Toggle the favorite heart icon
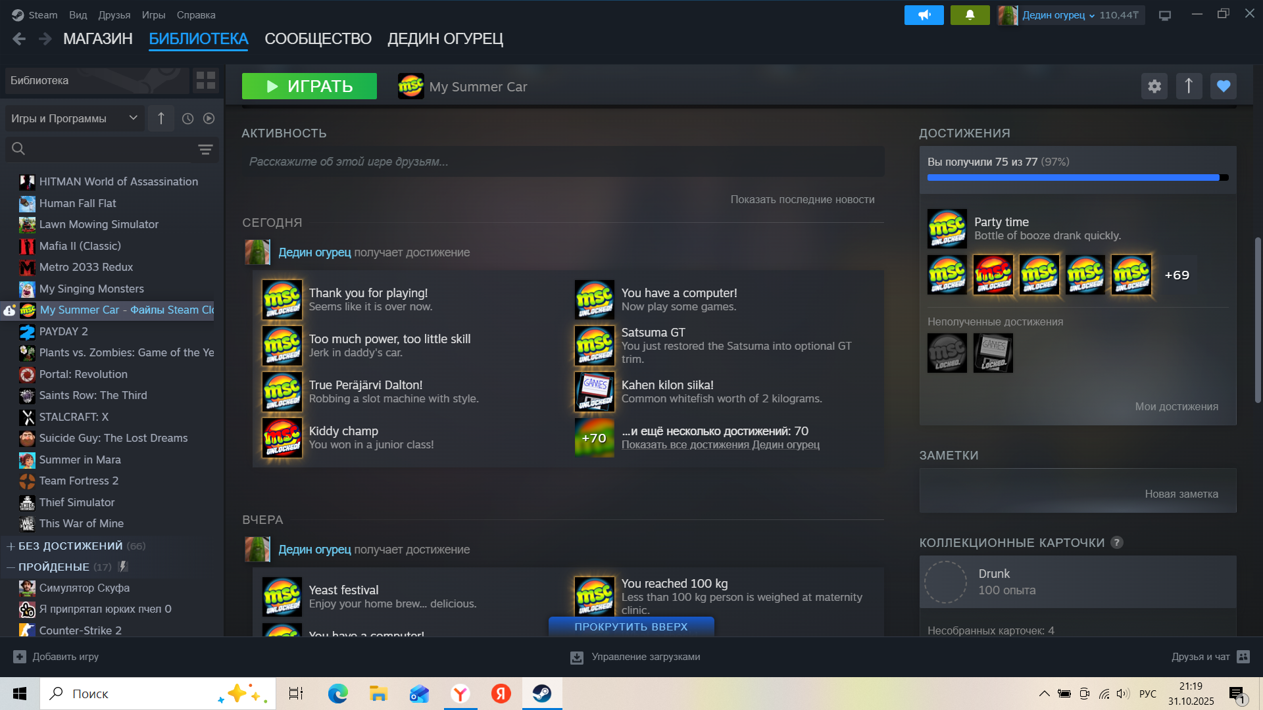The image size is (1263, 710). 1223,86
